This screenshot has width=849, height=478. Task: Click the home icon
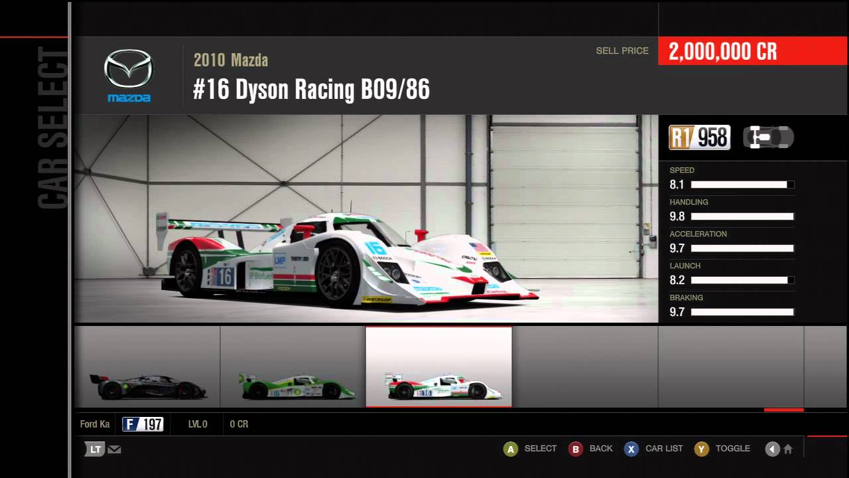click(x=788, y=449)
